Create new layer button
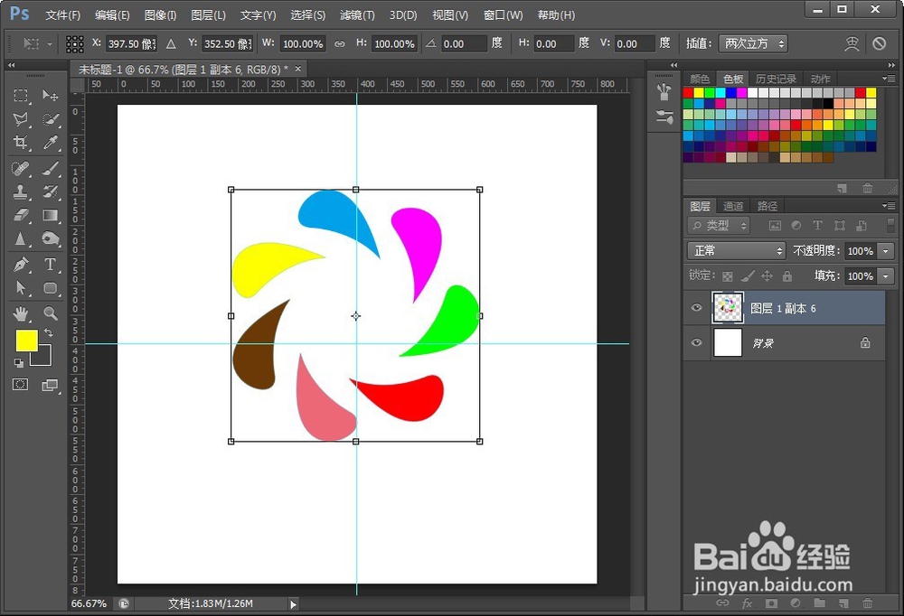The image size is (904, 616). pos(843,603)
